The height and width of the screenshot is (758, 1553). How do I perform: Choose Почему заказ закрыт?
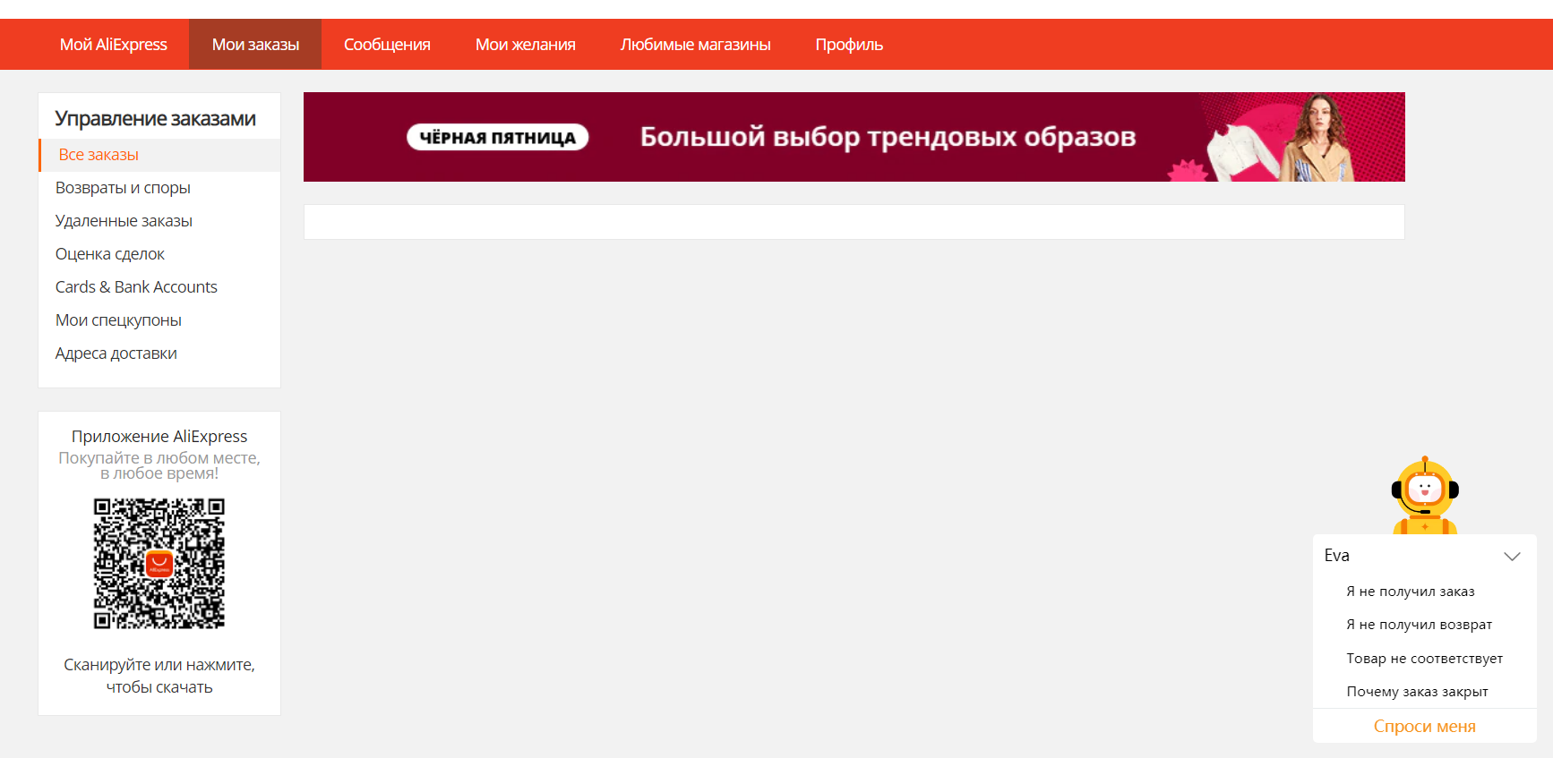click(1417, 692)
